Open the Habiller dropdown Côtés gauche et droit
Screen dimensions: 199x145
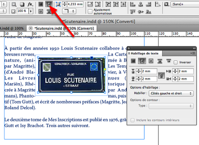coord(171,93)
